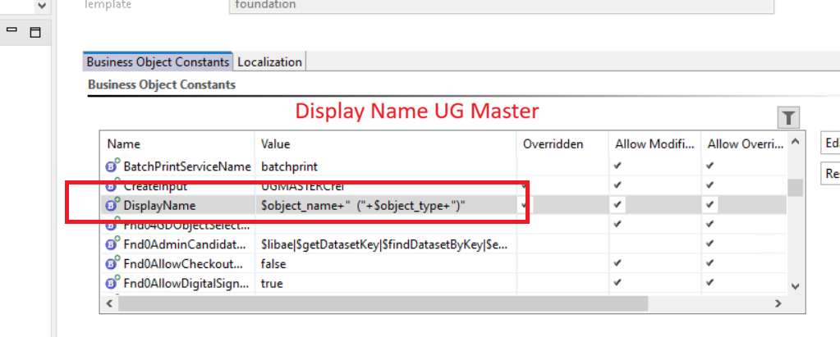Screen dimensions: 840x337
Task: Click the Fnd0AllowDigitalSign constant icon
Action: [x=113, y=283]
